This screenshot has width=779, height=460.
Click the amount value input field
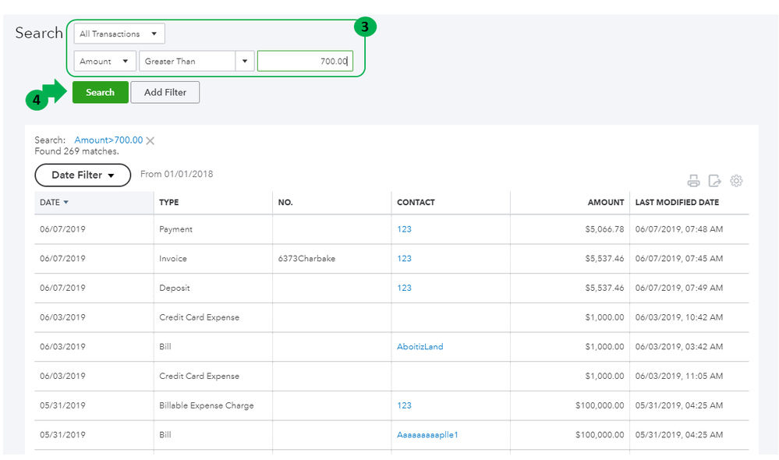tap(305, 62)
